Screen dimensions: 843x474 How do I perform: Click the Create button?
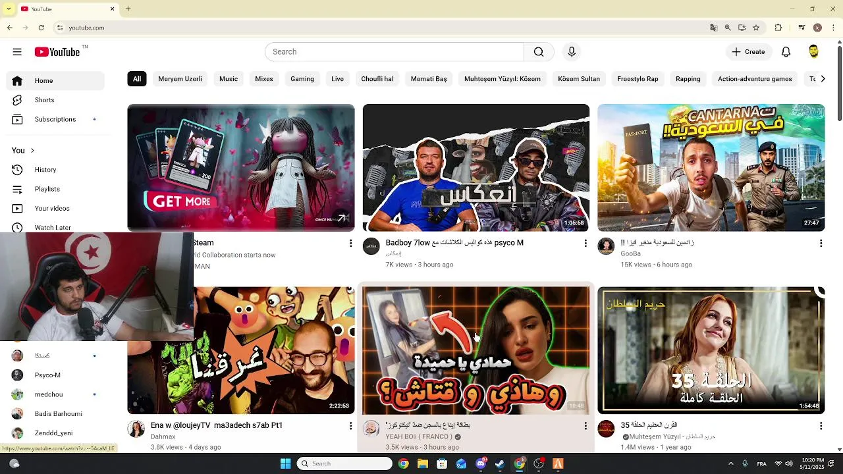tap(748, 52)
